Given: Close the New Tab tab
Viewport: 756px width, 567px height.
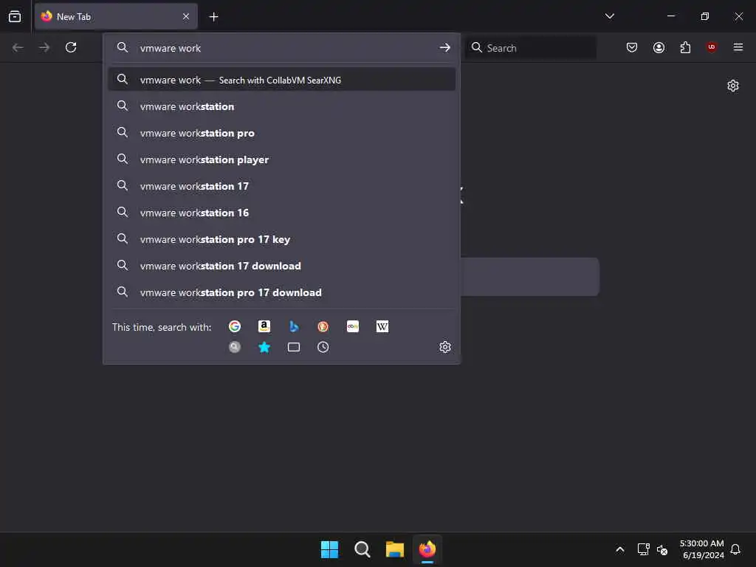Looking at the screenshot, I should pos(186,16).
